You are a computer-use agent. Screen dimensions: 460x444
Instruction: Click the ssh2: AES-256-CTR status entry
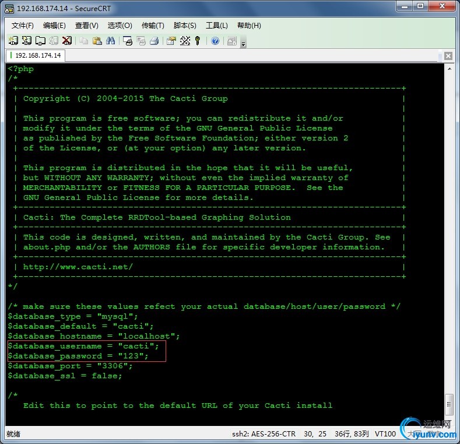point(264,434)
